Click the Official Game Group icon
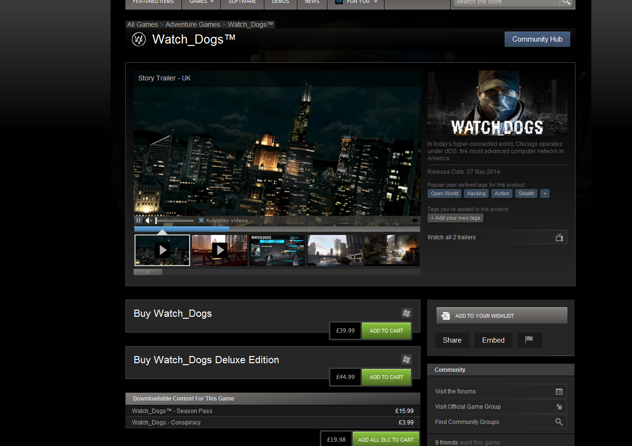Screen dimensions: 632x446 [559, 407]
